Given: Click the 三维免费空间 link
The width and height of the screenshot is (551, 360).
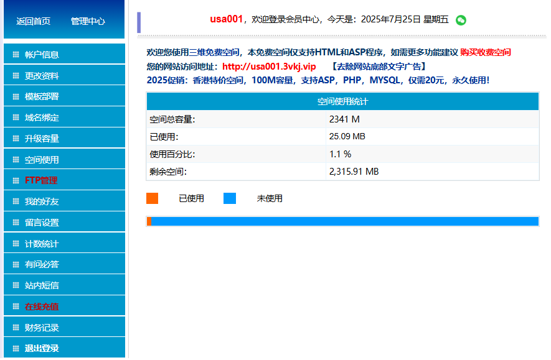Looking at the screenshot, I should 214,52.
